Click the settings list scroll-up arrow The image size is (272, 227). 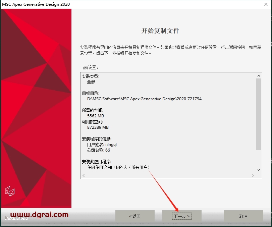click(x=259, y=76)
